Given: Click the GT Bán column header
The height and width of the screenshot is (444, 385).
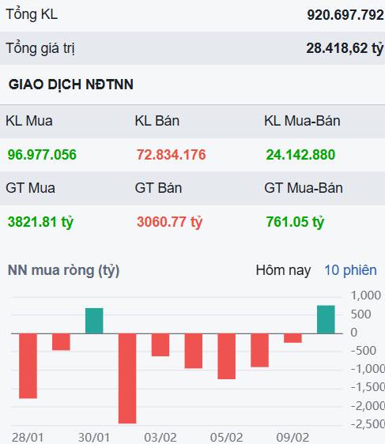Looking at the screenshot, I should (x=158, y=188).
